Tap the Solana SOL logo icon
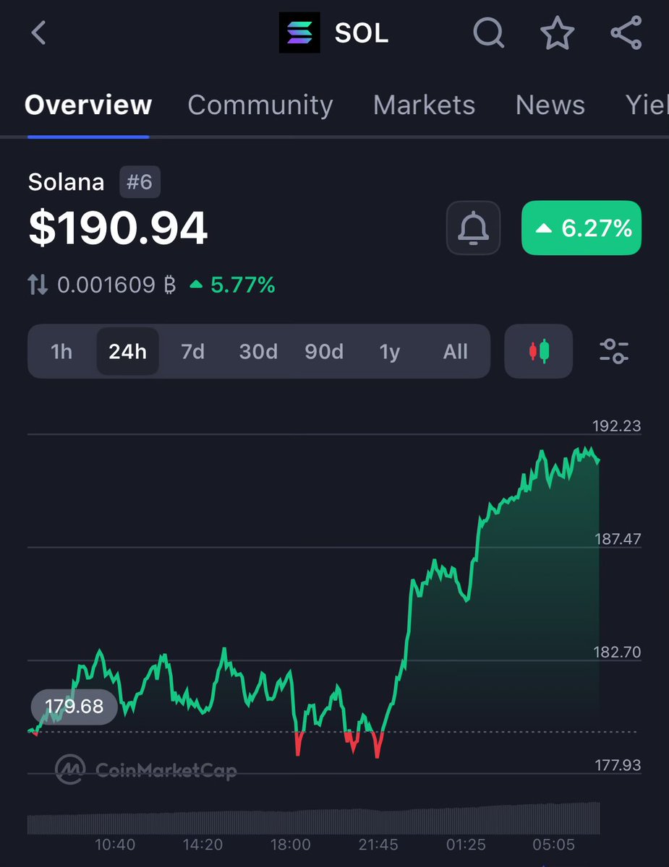This screenshot has height=867, width=669. click(x=299, y=33)
